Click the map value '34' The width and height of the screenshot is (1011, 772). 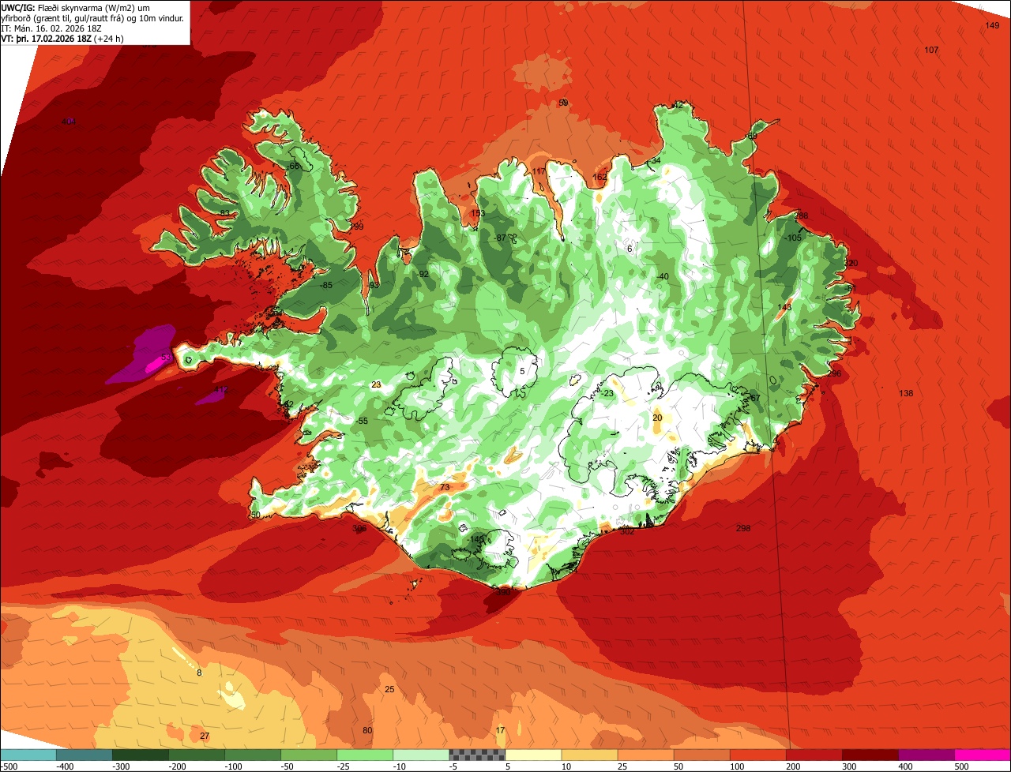tap(656, 160)
